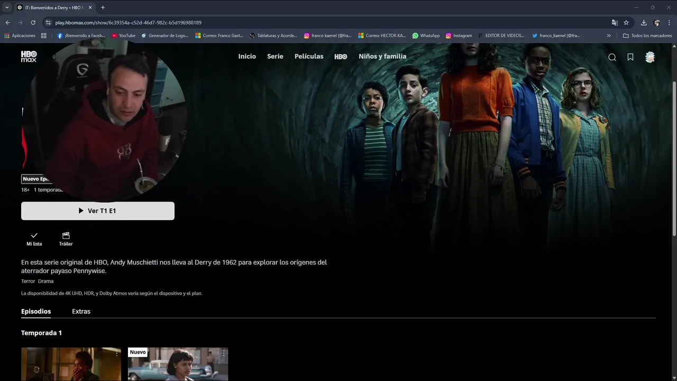Open the WhatsApp bookmark
The height and width of the screenshot is (381, 677).
tap(426, 35)
